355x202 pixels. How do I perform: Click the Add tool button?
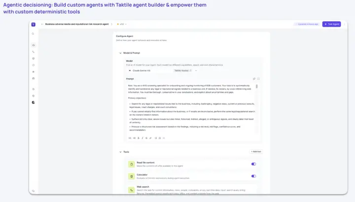(256, 152)
